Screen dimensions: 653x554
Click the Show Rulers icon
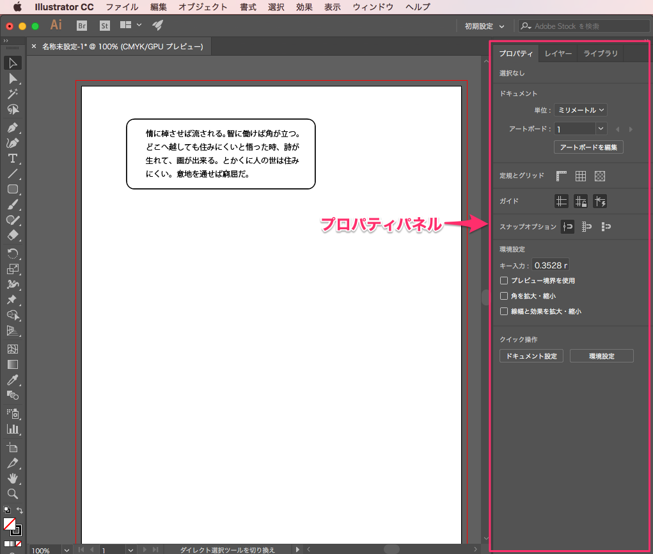pos(562,175)
